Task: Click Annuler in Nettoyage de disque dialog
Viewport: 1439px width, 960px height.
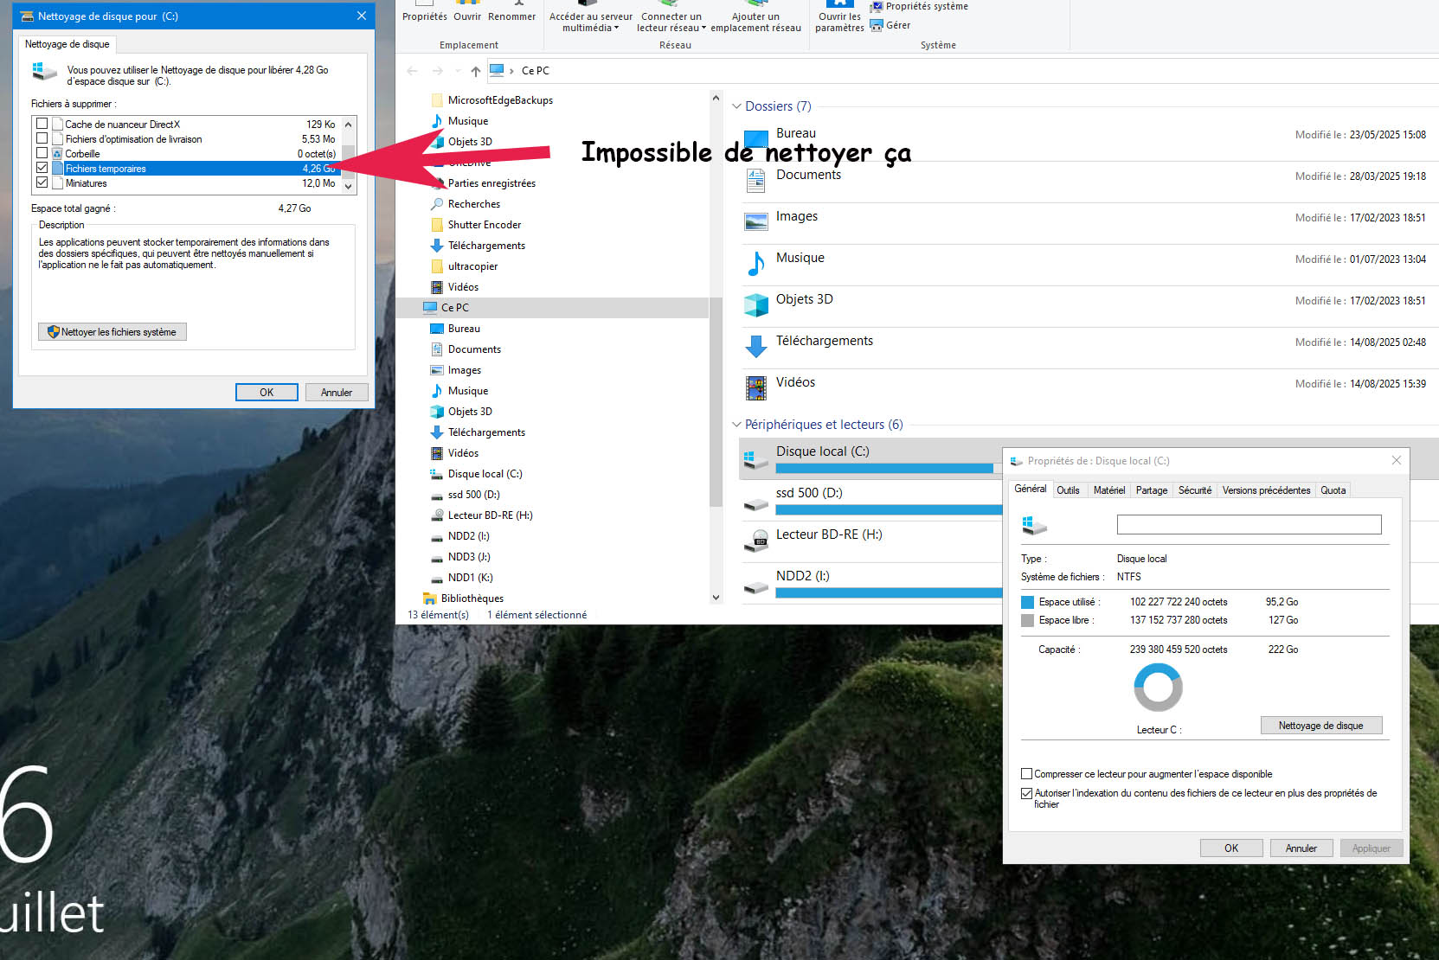Action: click(336, 393)
